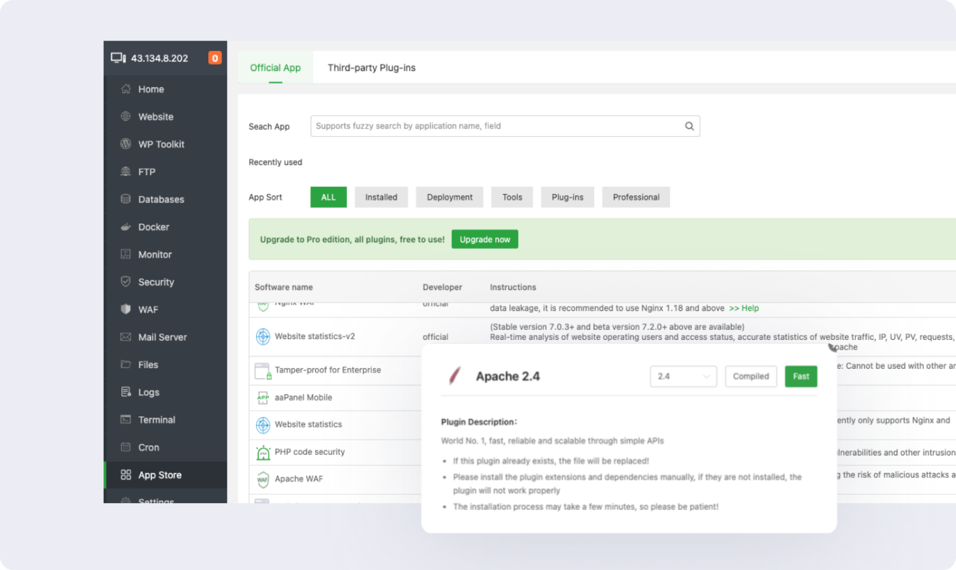Click the Instructions column header

point(513,287)
